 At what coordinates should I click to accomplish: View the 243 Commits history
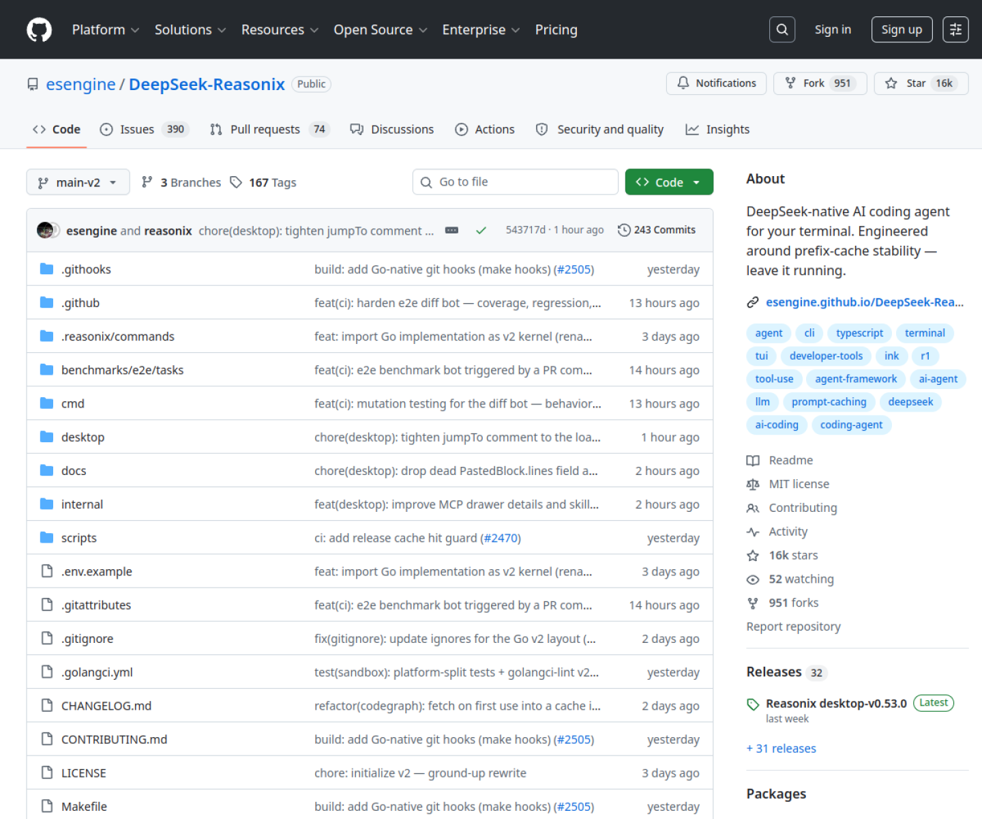pyautogui.click(x=657, y=230)
